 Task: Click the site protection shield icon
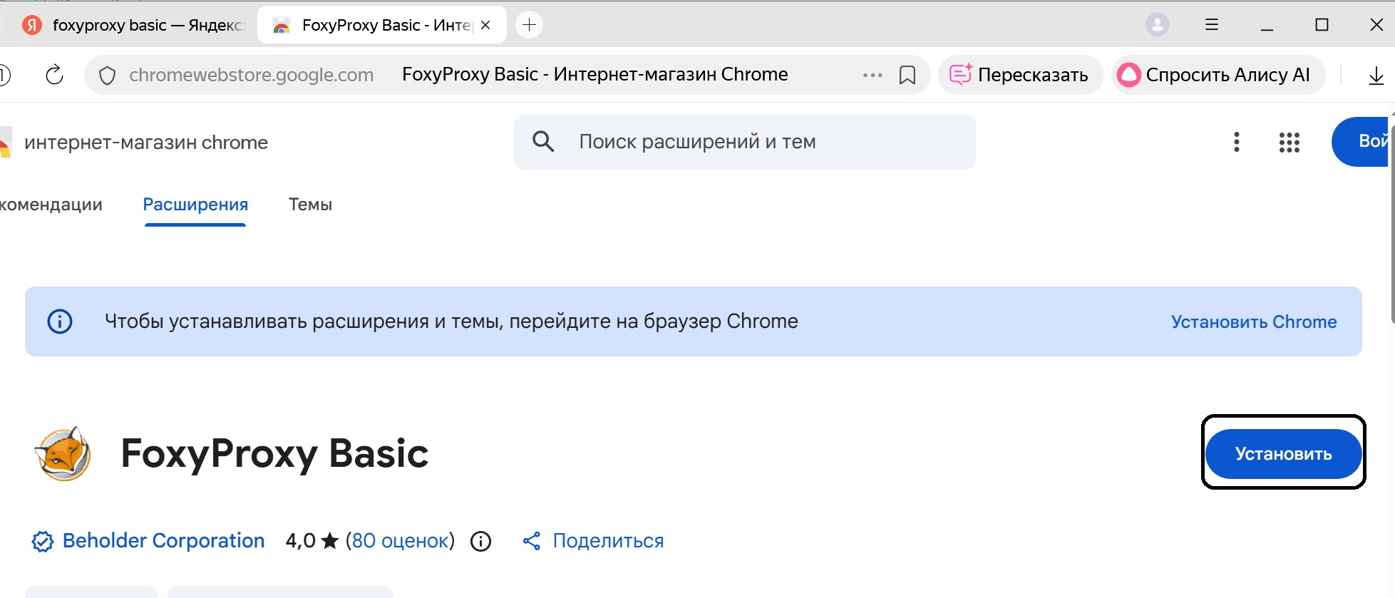point(107,76)
